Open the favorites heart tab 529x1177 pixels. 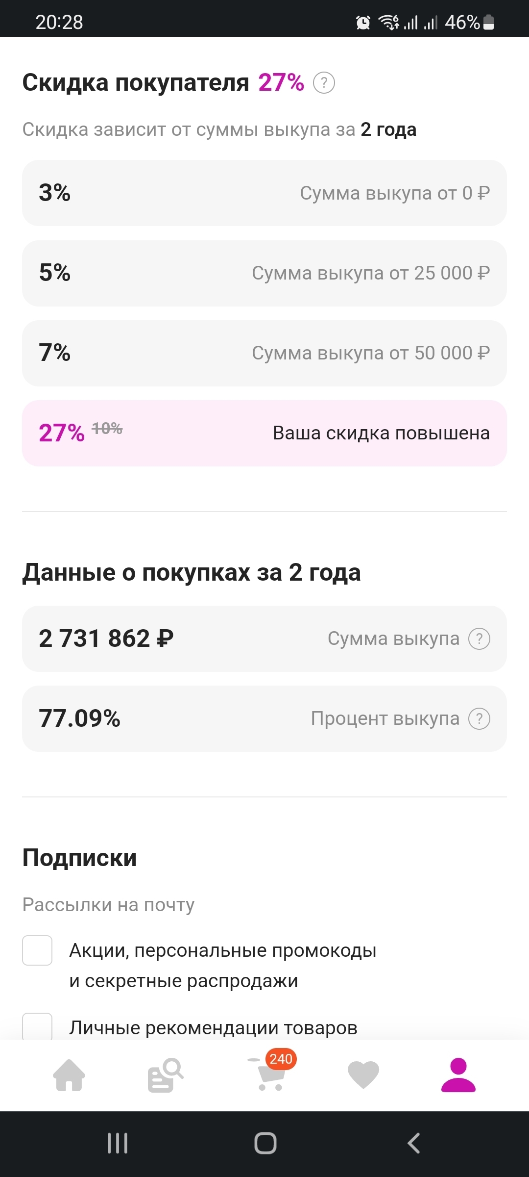point(363,1075)
